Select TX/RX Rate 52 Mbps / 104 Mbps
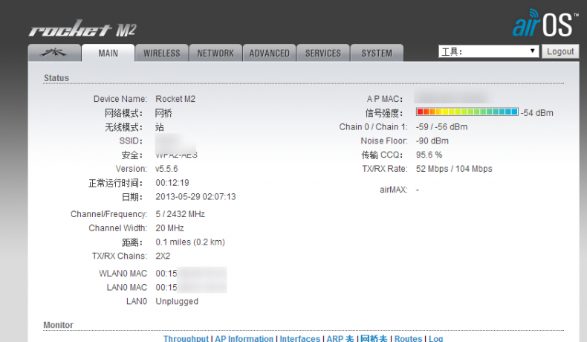Viewport: 587px width, 342px height. click(x=454, y=169)
